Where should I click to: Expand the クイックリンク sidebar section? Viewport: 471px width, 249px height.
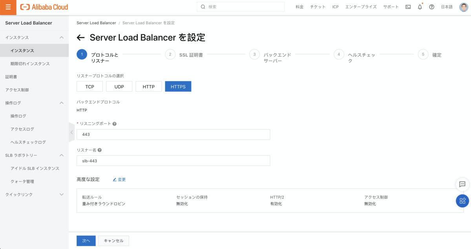[61, 194]
